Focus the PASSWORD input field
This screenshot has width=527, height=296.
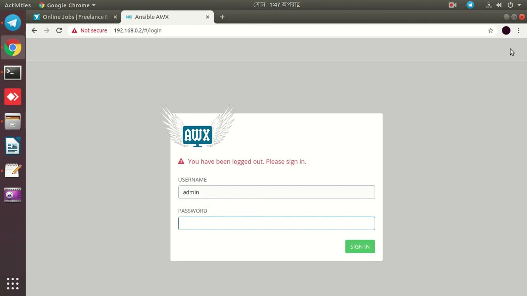coord(276,223)
